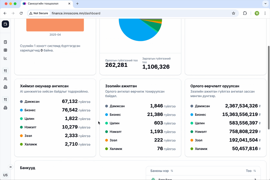Open the calculator page from the sidebar
The image size is (270, 180).
pyautogui.click(x=5, y=42)
